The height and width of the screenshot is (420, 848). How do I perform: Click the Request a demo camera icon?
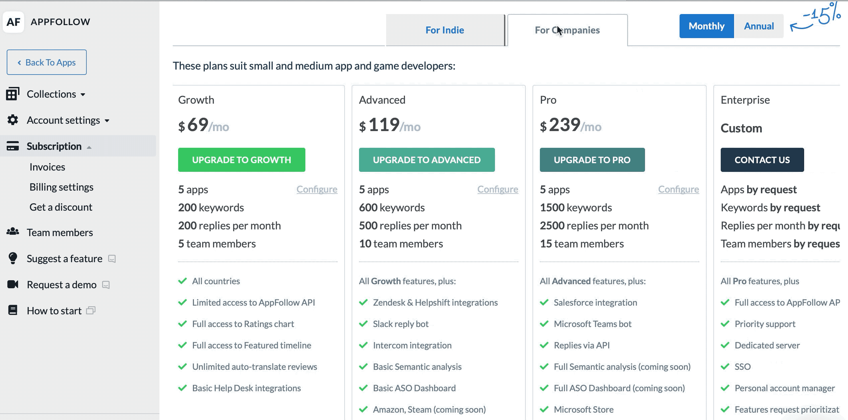click(13, 284)
